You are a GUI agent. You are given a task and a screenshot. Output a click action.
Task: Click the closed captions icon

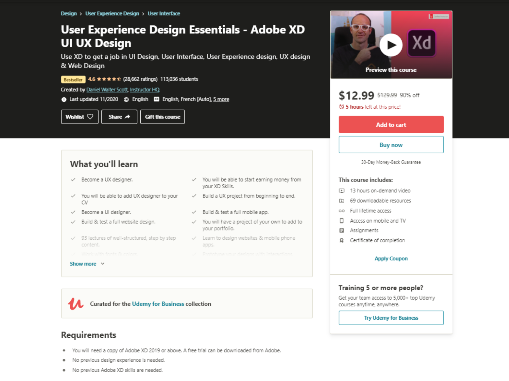[x=157, y=99]
